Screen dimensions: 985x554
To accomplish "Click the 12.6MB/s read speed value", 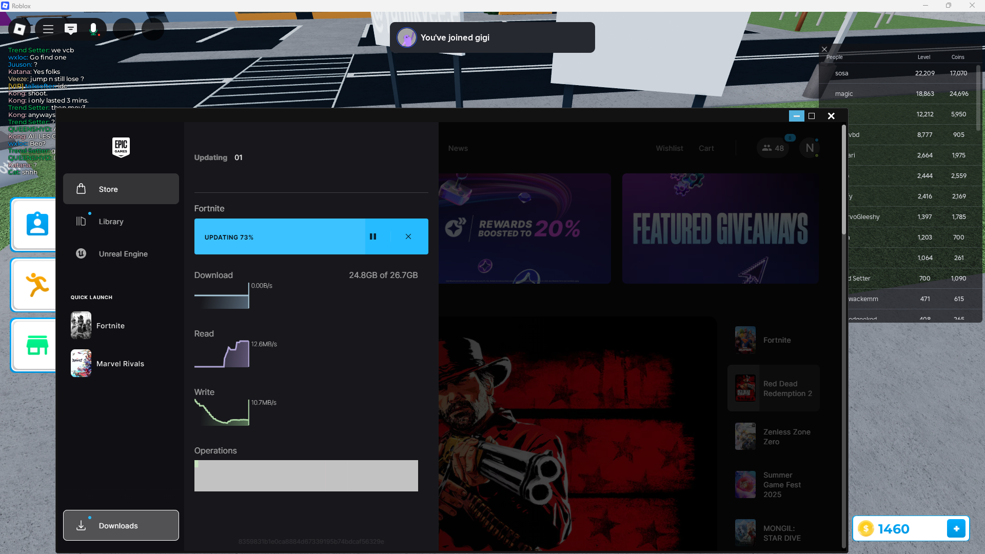I will [x=264, y=344].
